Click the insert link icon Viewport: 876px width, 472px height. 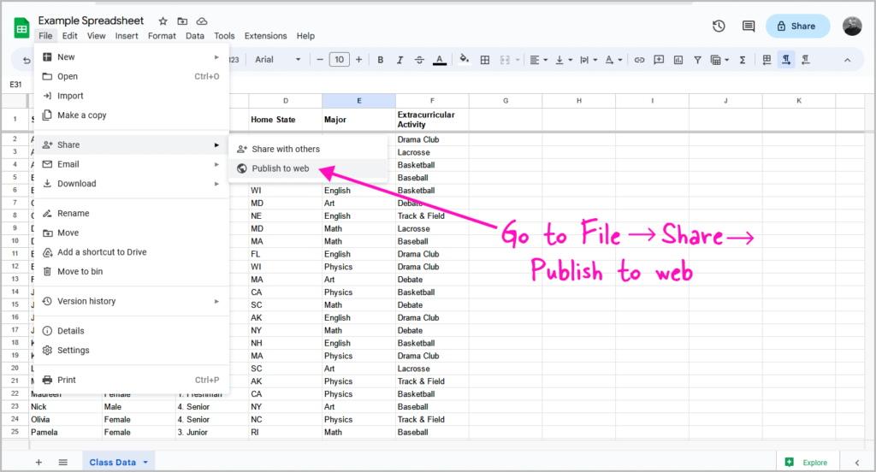pos(639,60)
